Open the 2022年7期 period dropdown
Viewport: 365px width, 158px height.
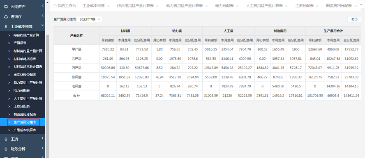(89, 20)
